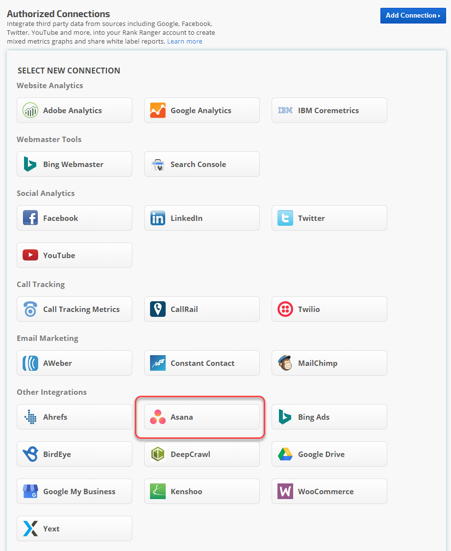Click the Webmaster Tools section heading
Image resolution: width=451 pixels, height=551 pixels.
(49, 139)
